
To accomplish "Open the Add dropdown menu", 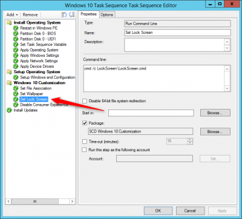I will click(12, 15).
